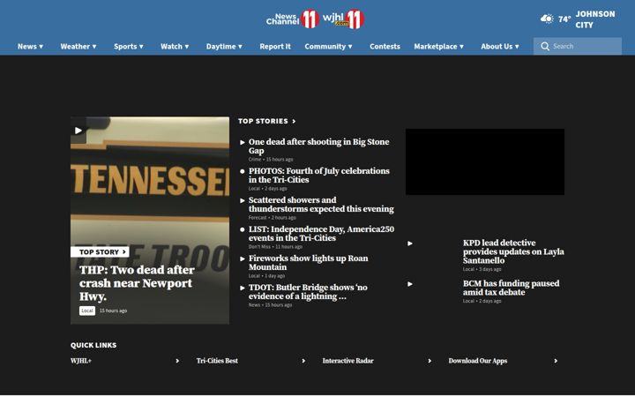Click play icon beside Big Stone Gap story
The image size is (635, 397).
(243, 142)
